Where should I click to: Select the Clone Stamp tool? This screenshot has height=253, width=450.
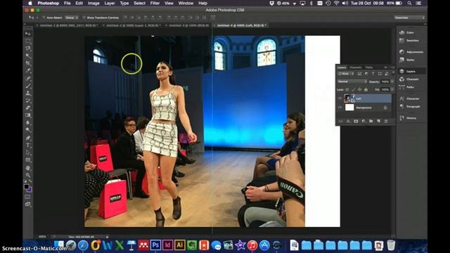tap(28, 93)
